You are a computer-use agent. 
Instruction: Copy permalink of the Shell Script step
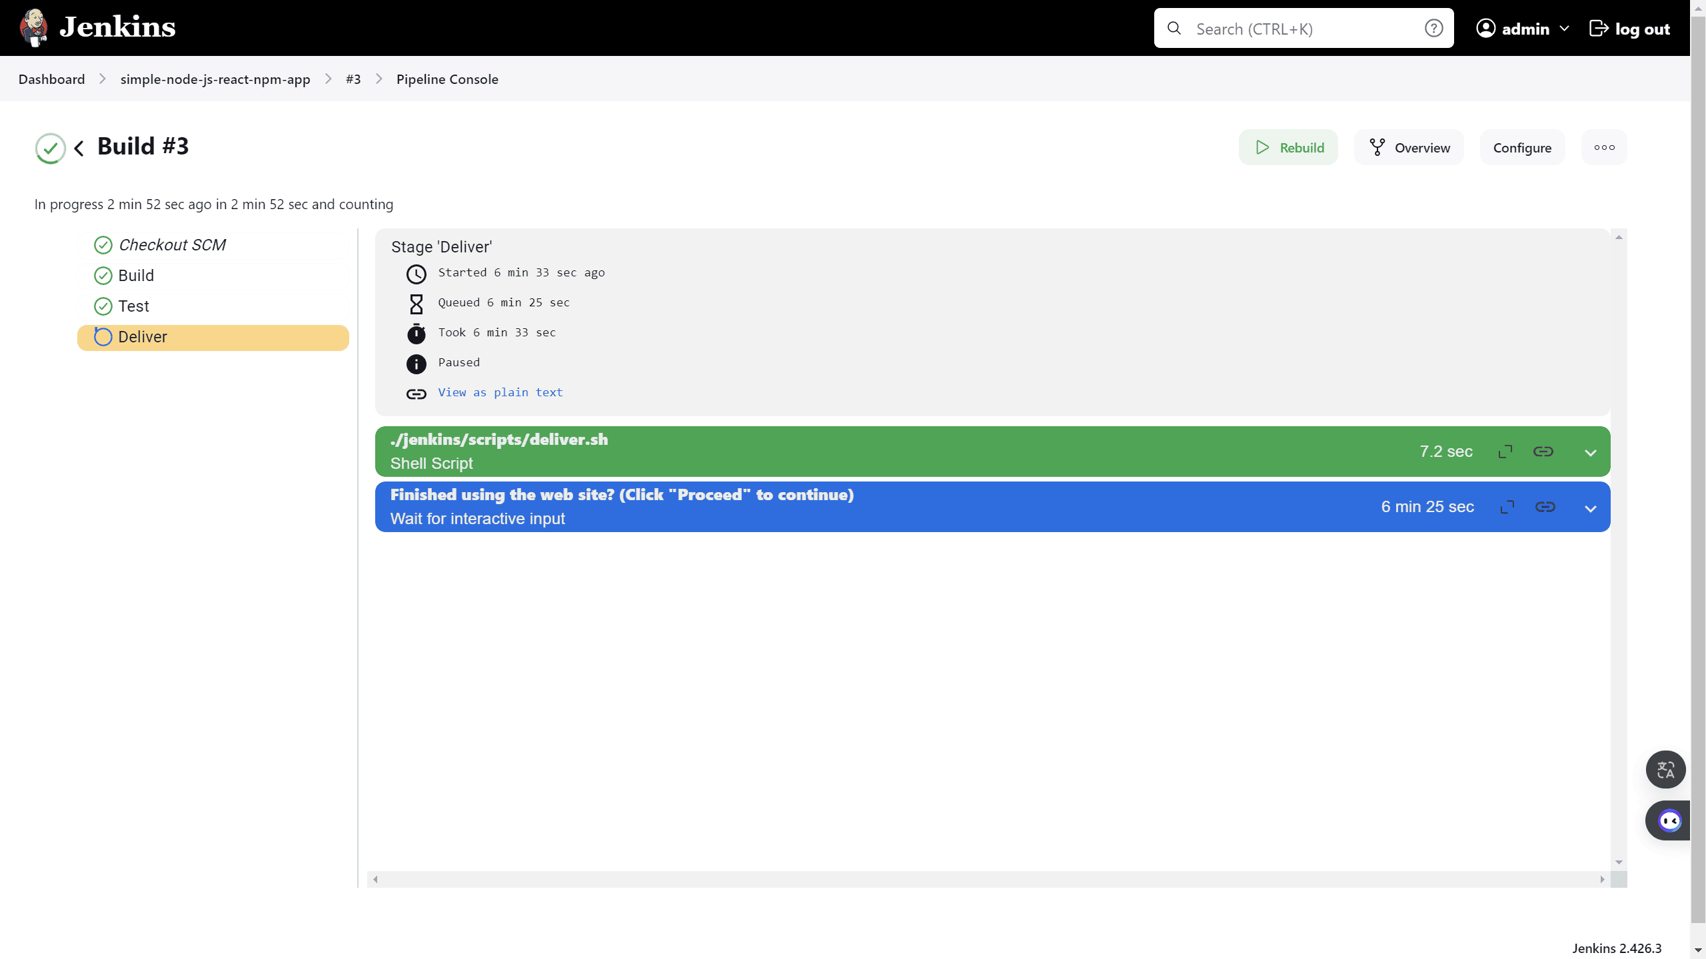tap(1544, 451)
